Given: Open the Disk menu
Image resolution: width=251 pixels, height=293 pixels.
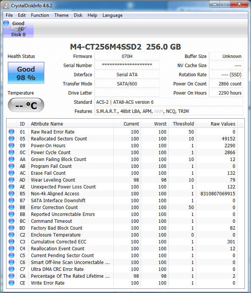Looking at the screenshot, I should (x=78, y=15).
